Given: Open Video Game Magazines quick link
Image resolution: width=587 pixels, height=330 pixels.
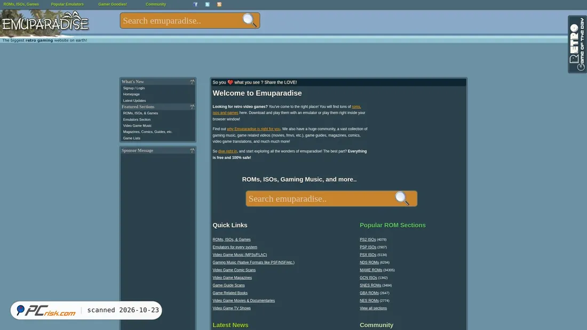Looking at the screenshot, I should 232,278.
